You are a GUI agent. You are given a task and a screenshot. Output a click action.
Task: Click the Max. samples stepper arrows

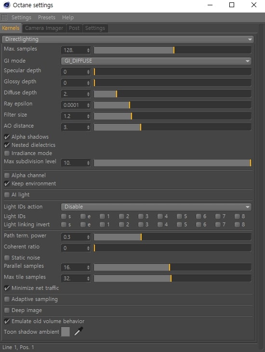[88, 50]
